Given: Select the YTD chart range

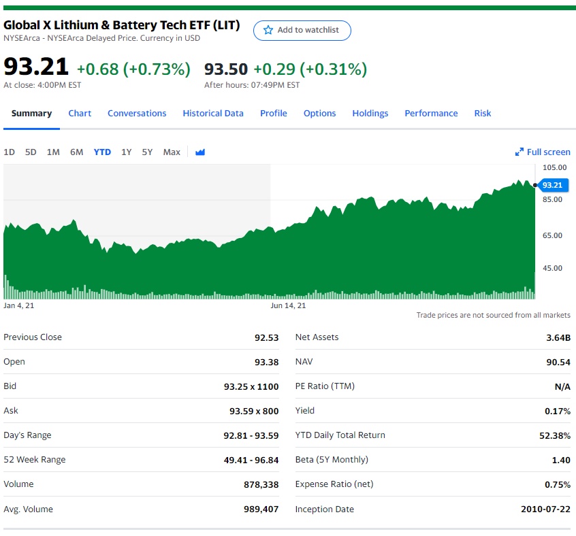Looking at the screenshot, I should pyautogui.click(x=102, y=152).
